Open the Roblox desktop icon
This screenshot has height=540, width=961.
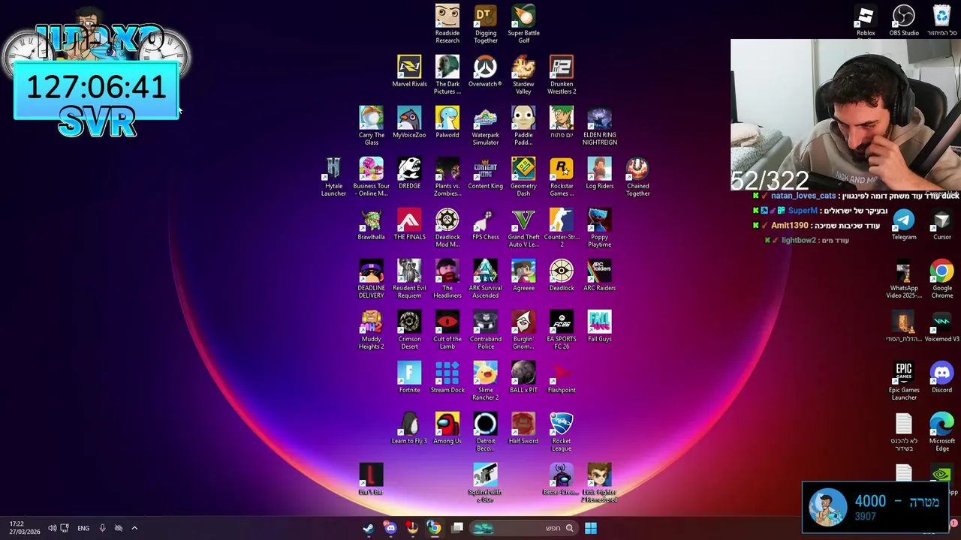[866, 20]
